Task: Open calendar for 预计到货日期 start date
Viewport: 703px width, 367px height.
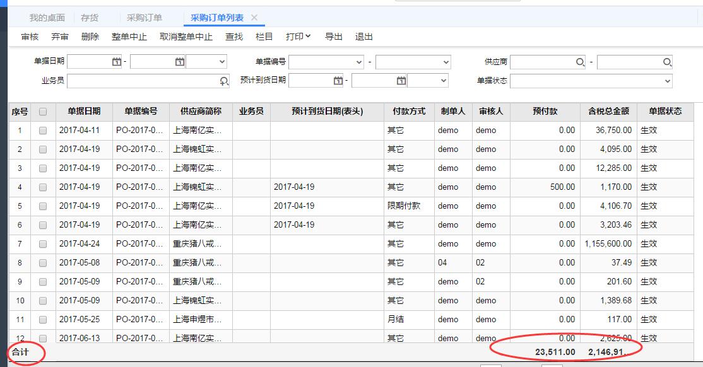Action: [x=338, y=81]
